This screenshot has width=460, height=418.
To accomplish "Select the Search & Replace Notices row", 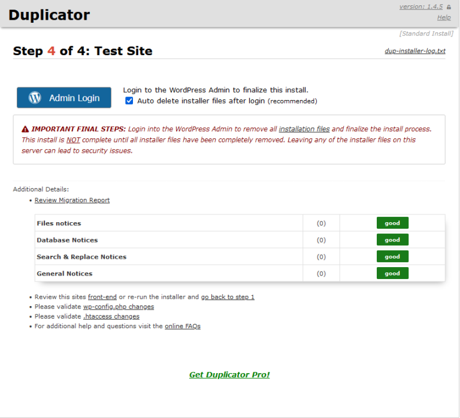I will coord(81,257).
